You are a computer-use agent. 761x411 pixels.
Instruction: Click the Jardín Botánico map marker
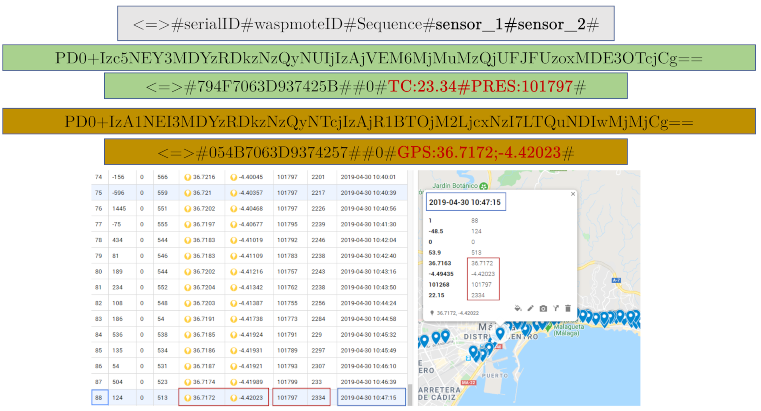coord(484,186)
